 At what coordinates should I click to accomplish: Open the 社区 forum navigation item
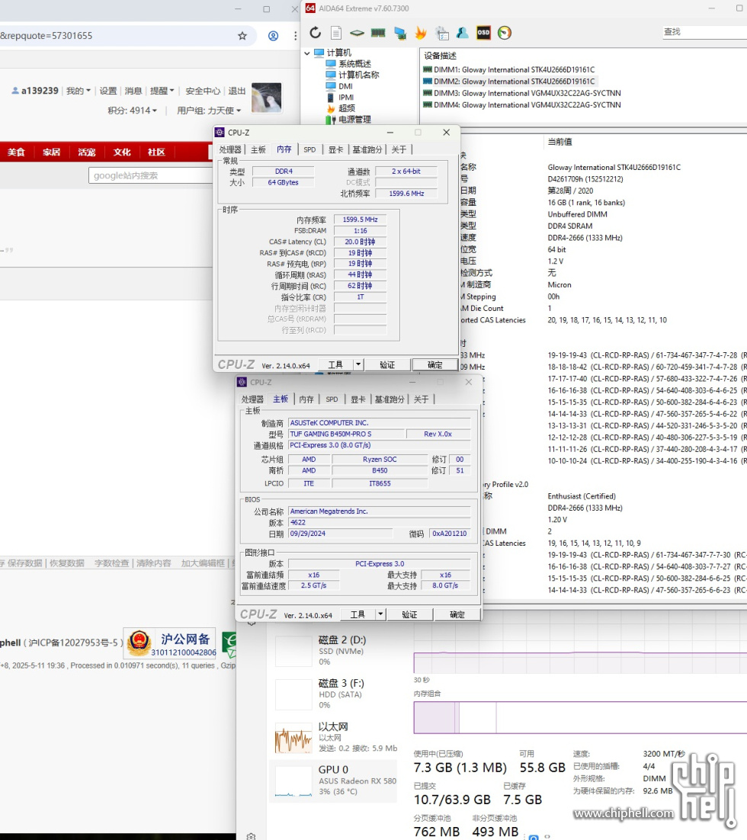(x=156, y=152)
